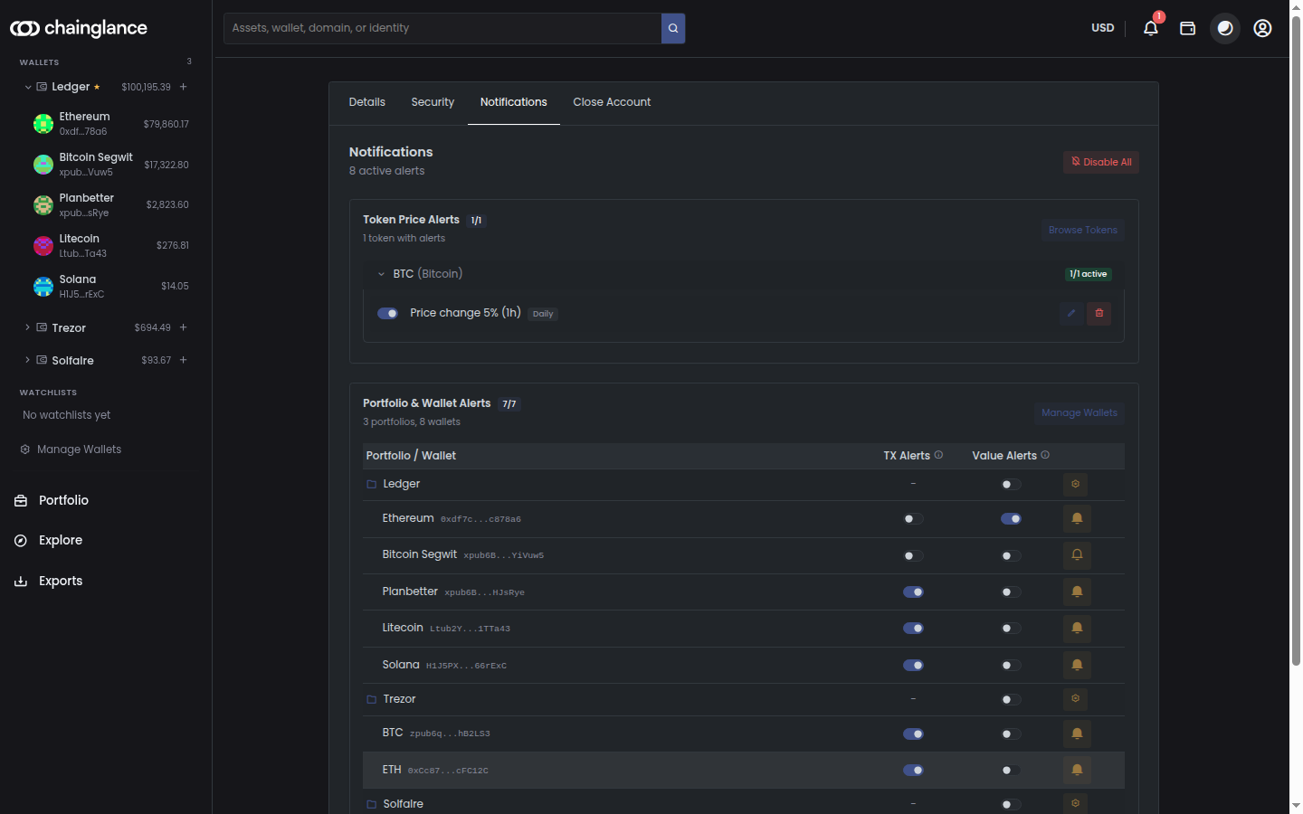Click the "1/1 active" badge
The image size is (1303, 814).
(x=1089, y=274)
